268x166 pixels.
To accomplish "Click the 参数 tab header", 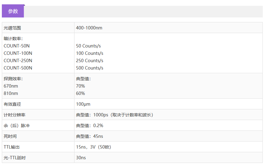I will tap(13, 11).
